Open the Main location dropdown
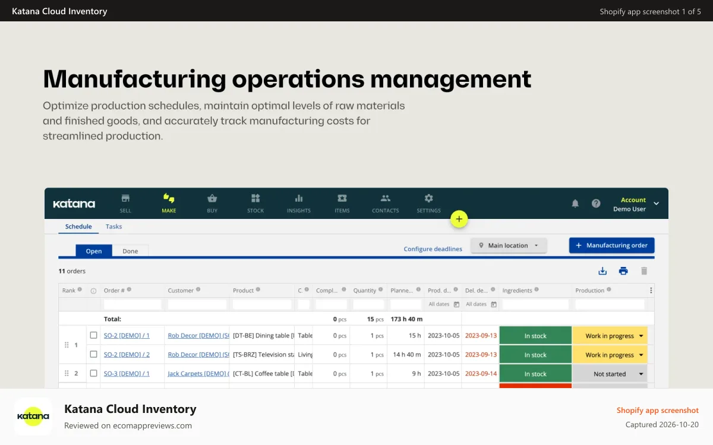713x445 pixels. (x=509, y=246)
